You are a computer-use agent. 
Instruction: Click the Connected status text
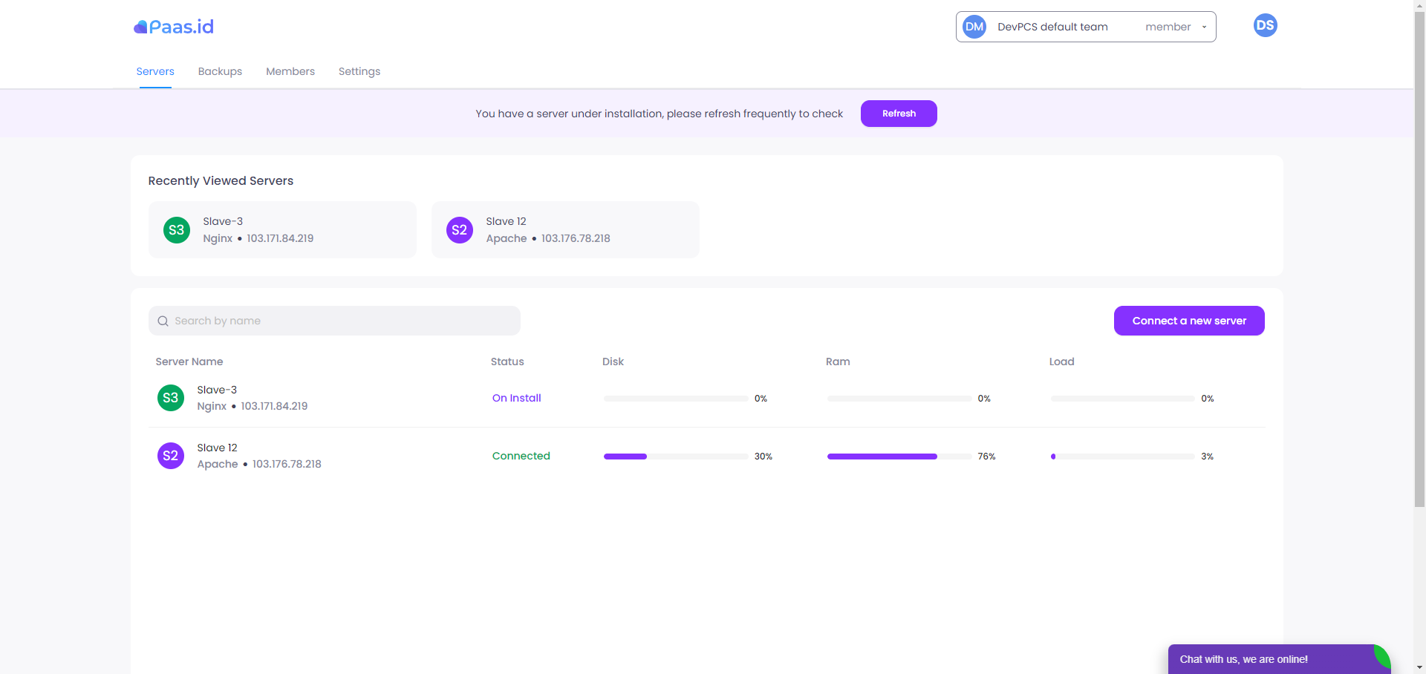(x=521, y=456)
